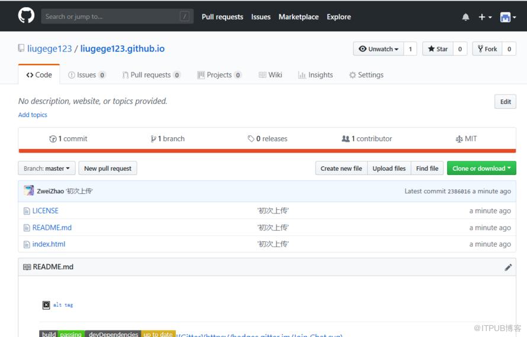Toggle Unwatch for this repository
Screen dimensions: 527x337
click(378, 49)
